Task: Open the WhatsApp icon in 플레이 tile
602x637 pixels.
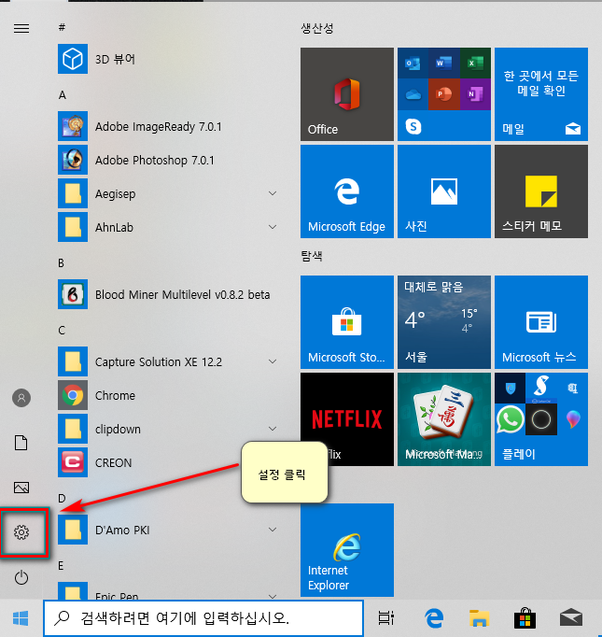Action: [x=510, y=419]
